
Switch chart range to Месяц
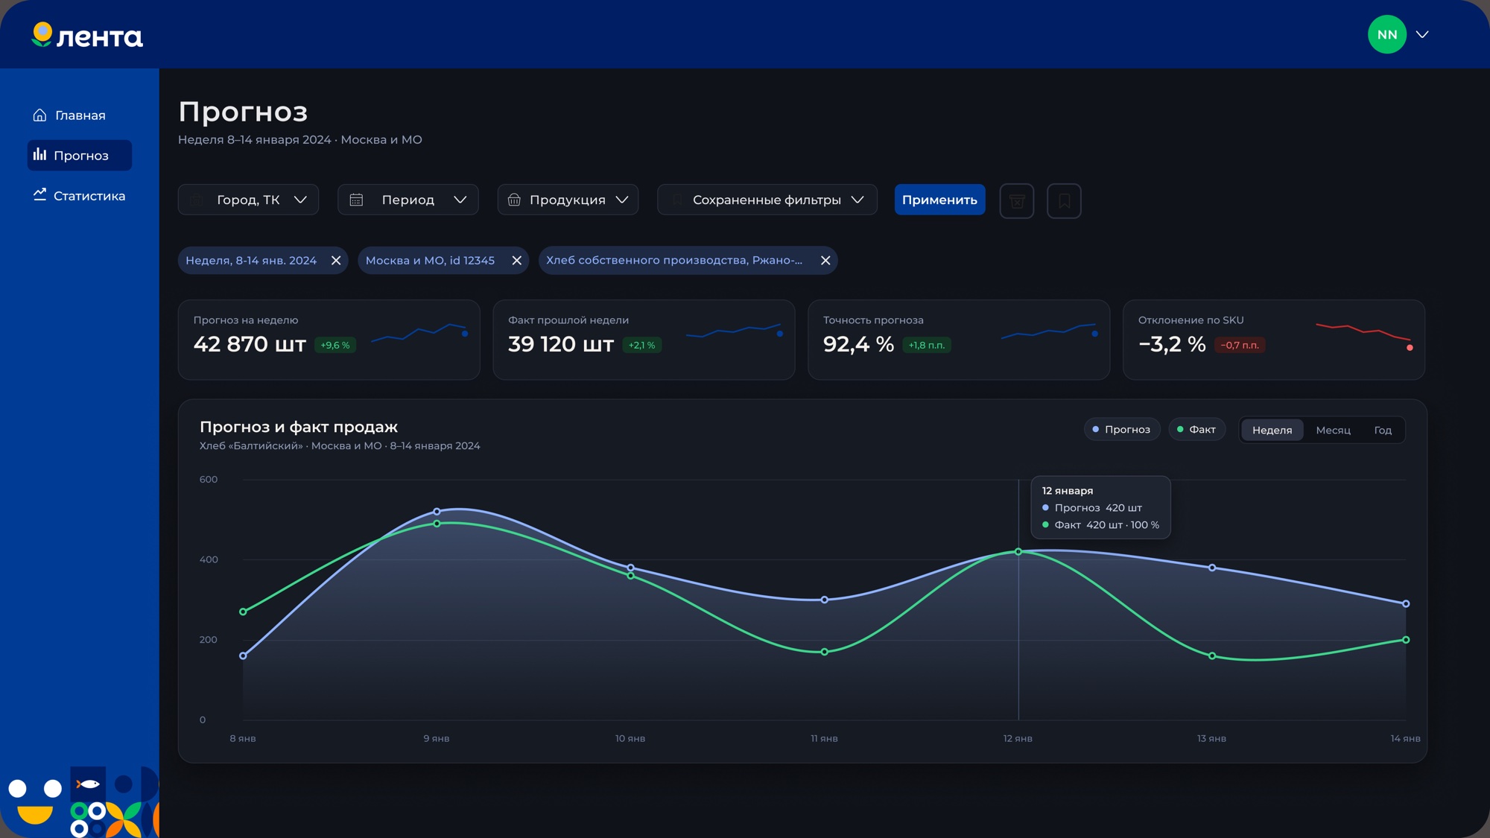click(1333, 430)
